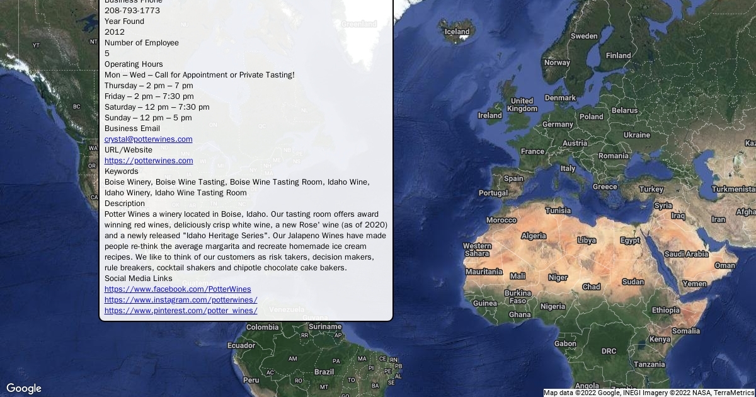The image size is (756, 397).
Task: Click the Iceland label on the map
Action: click(x=457, y=32)
